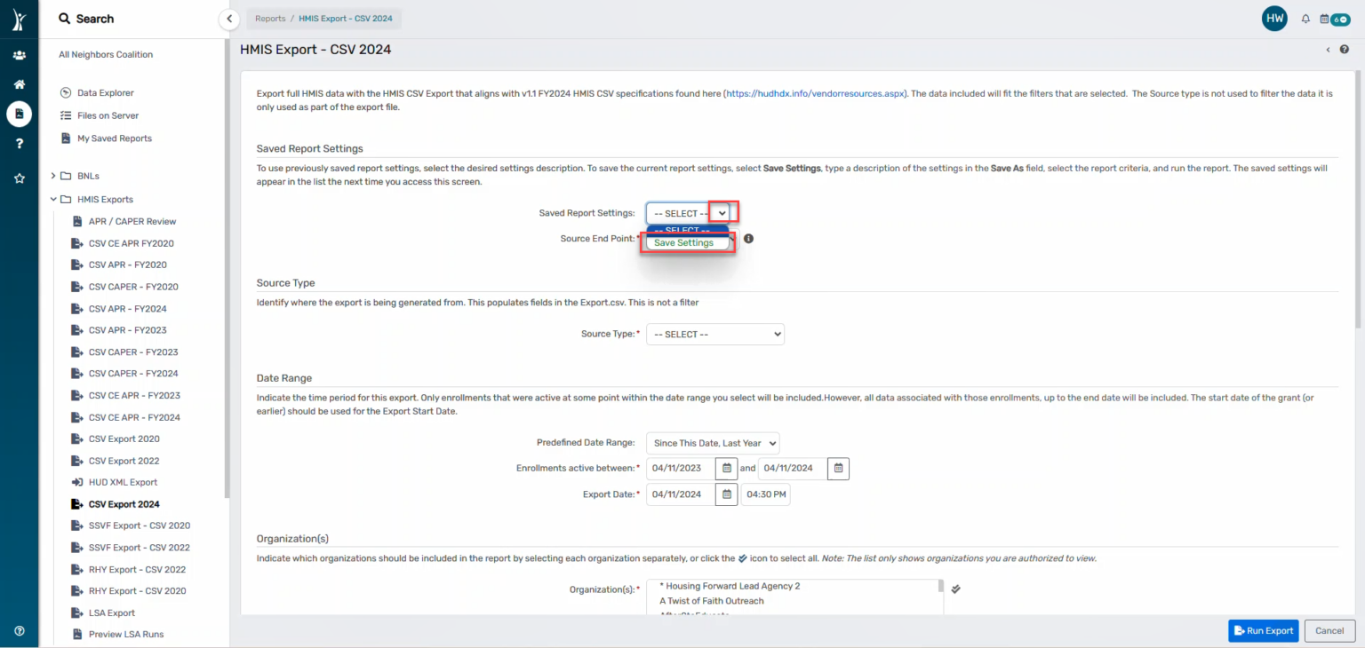Viewport: 1365px width, 648px height.
Task: Open Favorites via the star icon
Action: tap(19, 178)
